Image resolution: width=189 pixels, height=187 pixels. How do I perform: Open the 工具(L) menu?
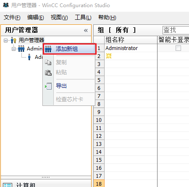[83, 18]
